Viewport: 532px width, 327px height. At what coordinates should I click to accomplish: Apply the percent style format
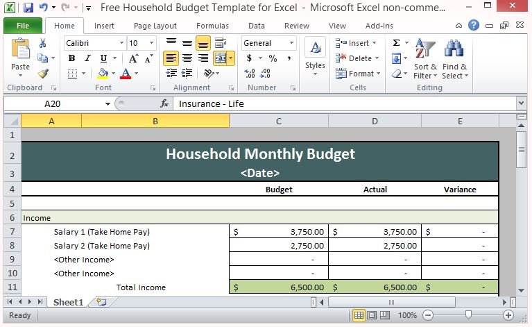point(273,58)
